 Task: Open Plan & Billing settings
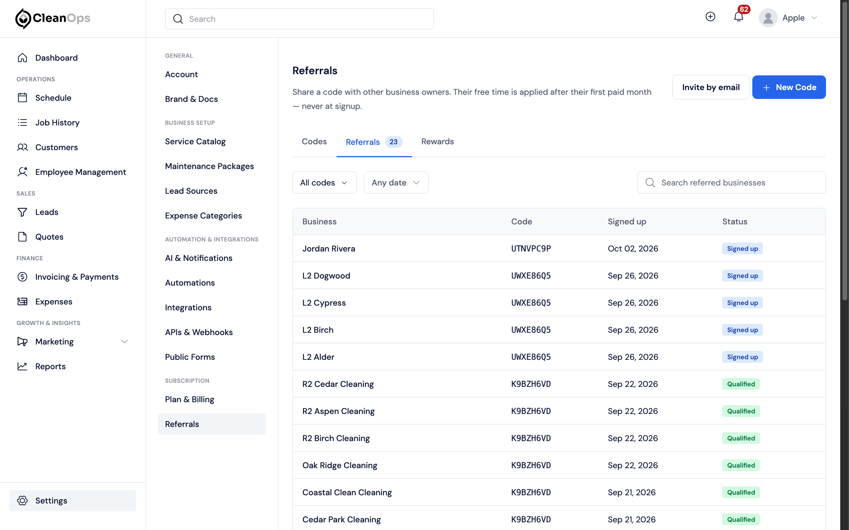[x=190, y=399]
